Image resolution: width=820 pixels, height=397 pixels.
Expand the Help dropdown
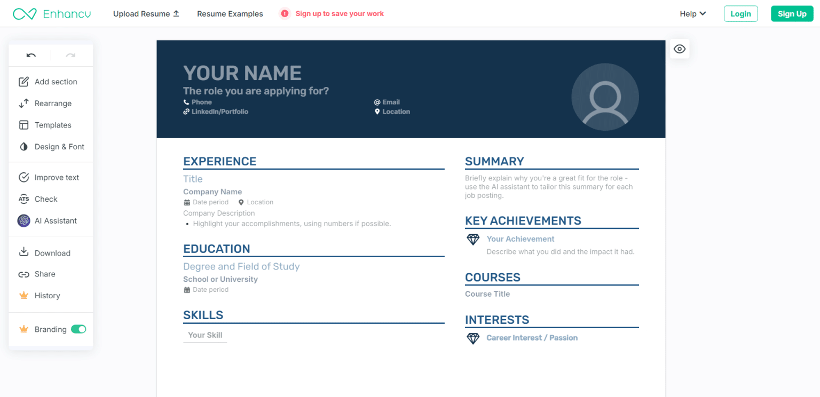click(692, 13)
